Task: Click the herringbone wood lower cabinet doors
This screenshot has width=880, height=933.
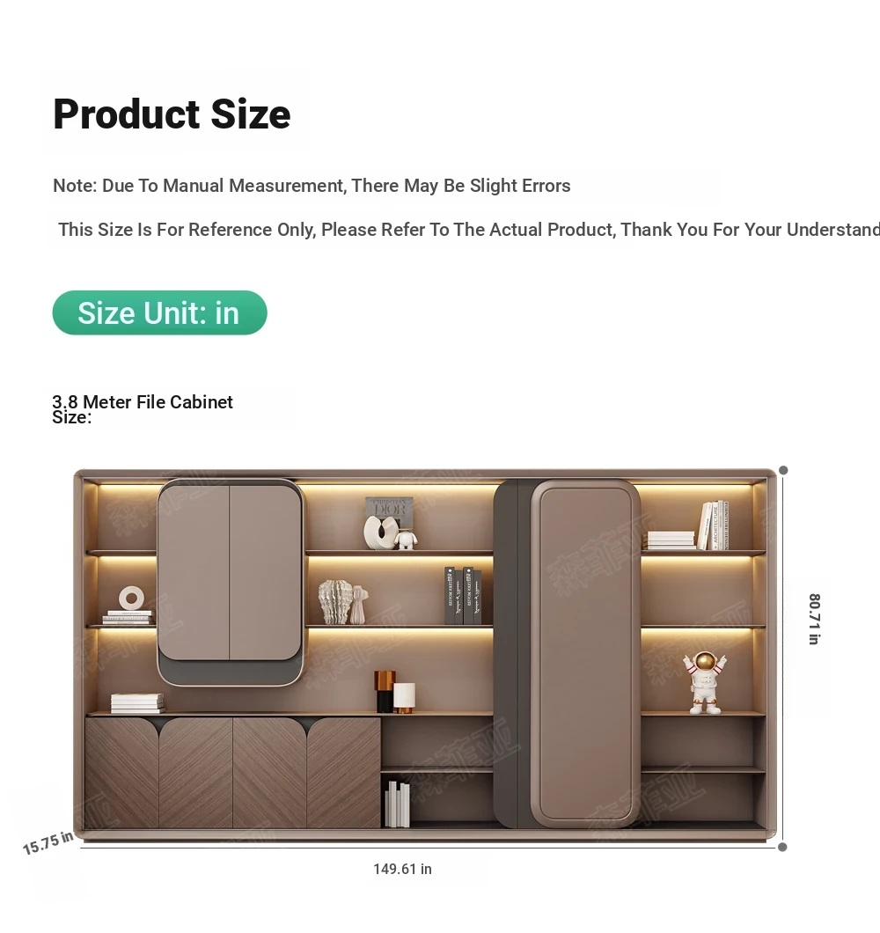Action: (232, 772)
